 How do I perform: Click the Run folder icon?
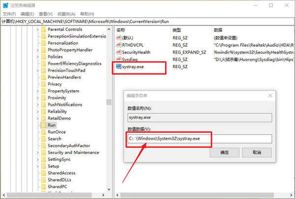tap(43, 125)
